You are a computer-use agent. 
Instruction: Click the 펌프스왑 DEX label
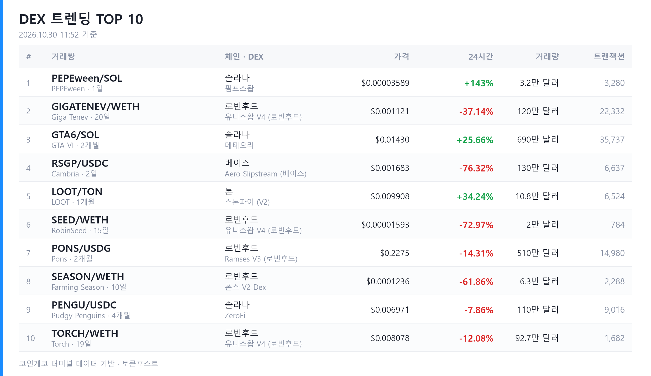(239, 88)
